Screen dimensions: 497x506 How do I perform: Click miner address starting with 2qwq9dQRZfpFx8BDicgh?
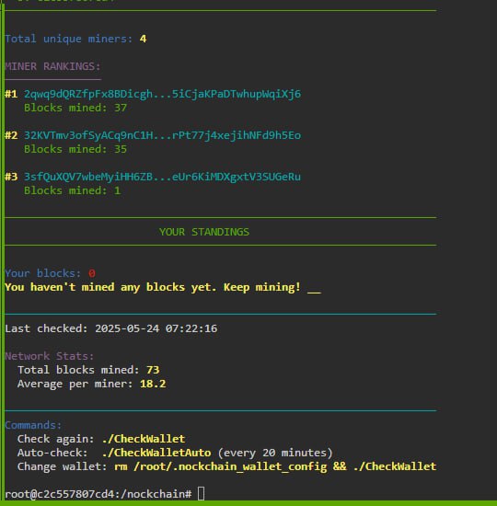pos(162,94)
